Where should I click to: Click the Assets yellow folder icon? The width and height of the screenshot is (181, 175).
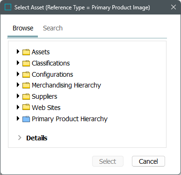click(x=26, y=52)
